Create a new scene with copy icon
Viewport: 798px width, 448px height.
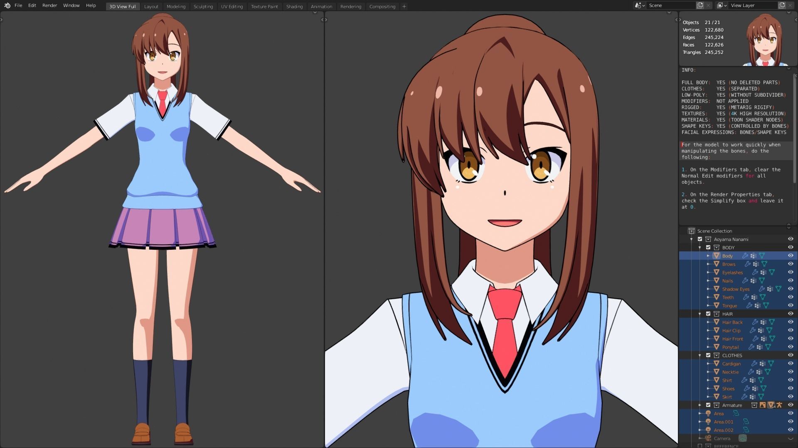point(700,5)
